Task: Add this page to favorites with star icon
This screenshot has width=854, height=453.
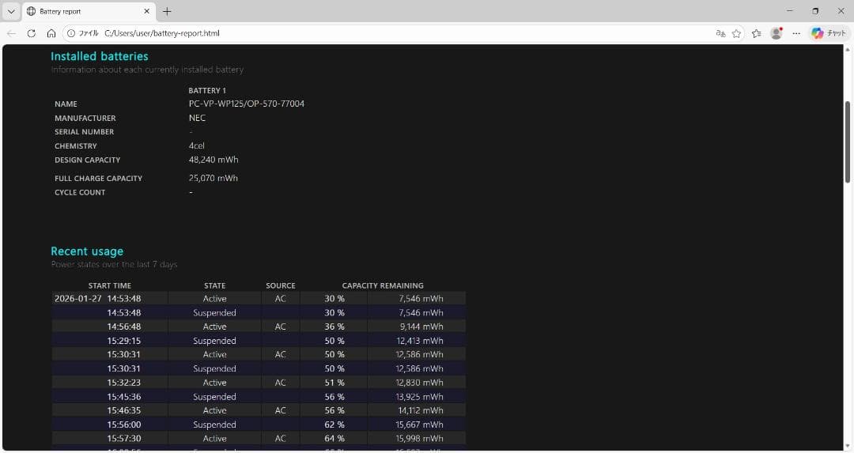Action: point(737,33)
